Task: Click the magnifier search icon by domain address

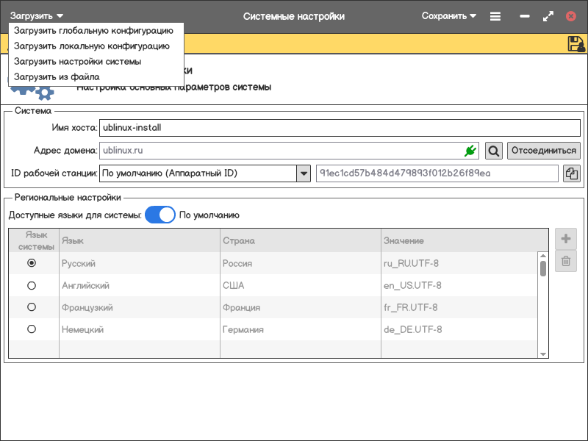Action: 494,151
